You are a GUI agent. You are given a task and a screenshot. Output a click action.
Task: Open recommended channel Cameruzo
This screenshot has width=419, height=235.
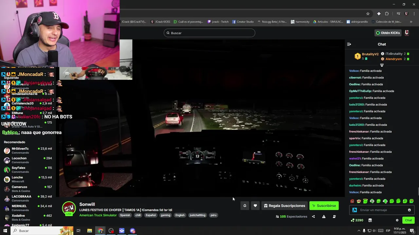pyautogui.click(x=28, y=189)
